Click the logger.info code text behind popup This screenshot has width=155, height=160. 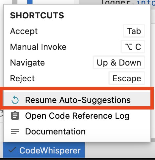(x=128, y=2)
